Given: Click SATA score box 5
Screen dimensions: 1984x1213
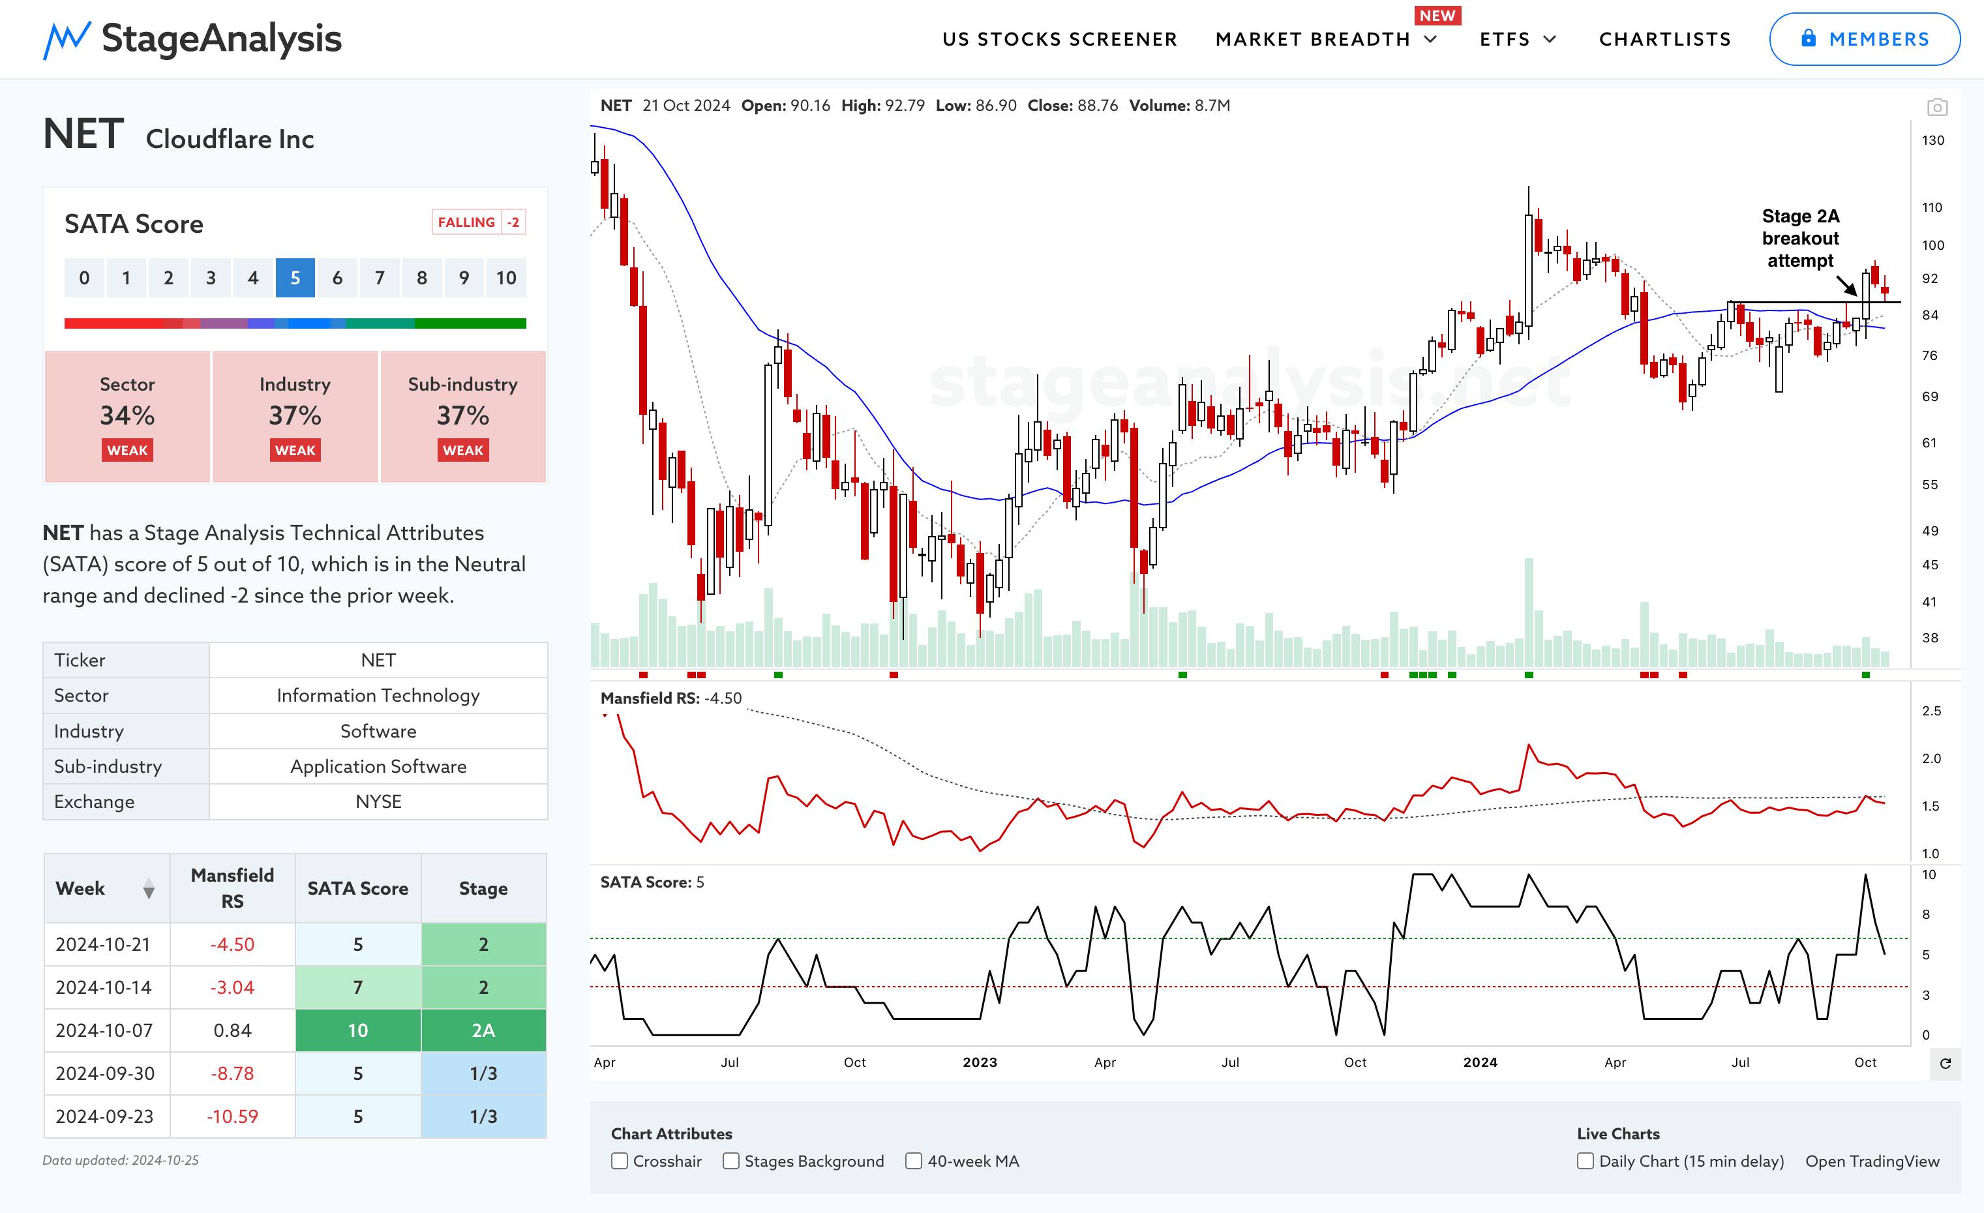Looking at the screenshot, I should pyautogui.click(x=295, y=278).
